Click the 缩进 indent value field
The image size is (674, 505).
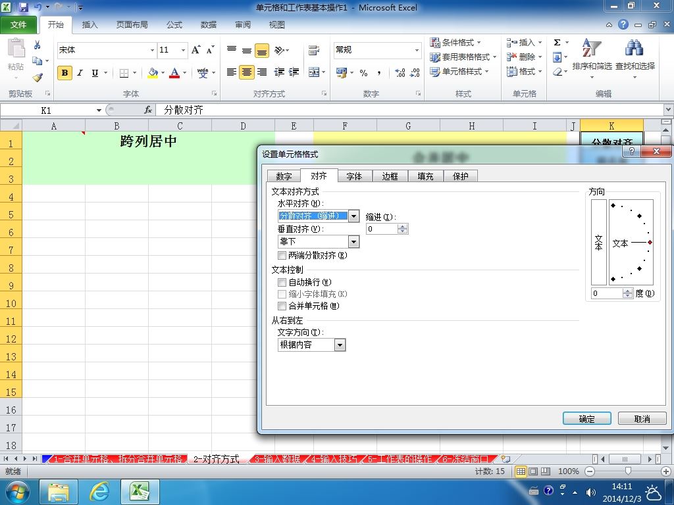pyautogui.click(x=382, y=229)
